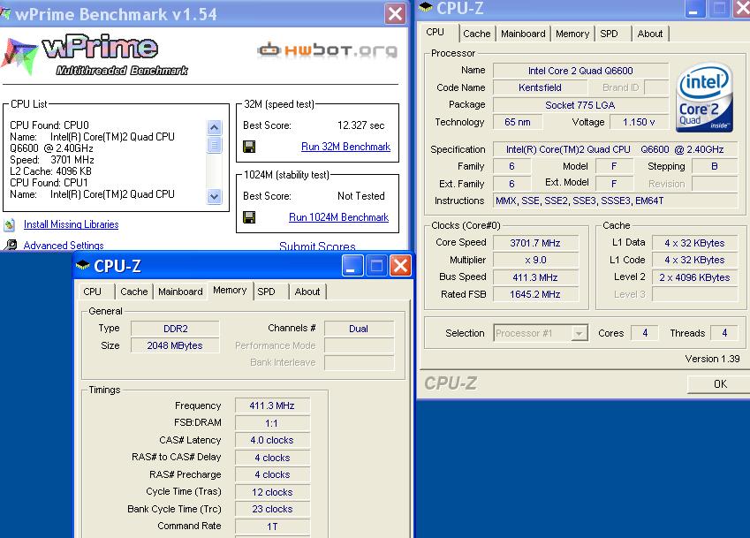Click the Name field Intel Core 2 Quad Q6600

(580, 71)
